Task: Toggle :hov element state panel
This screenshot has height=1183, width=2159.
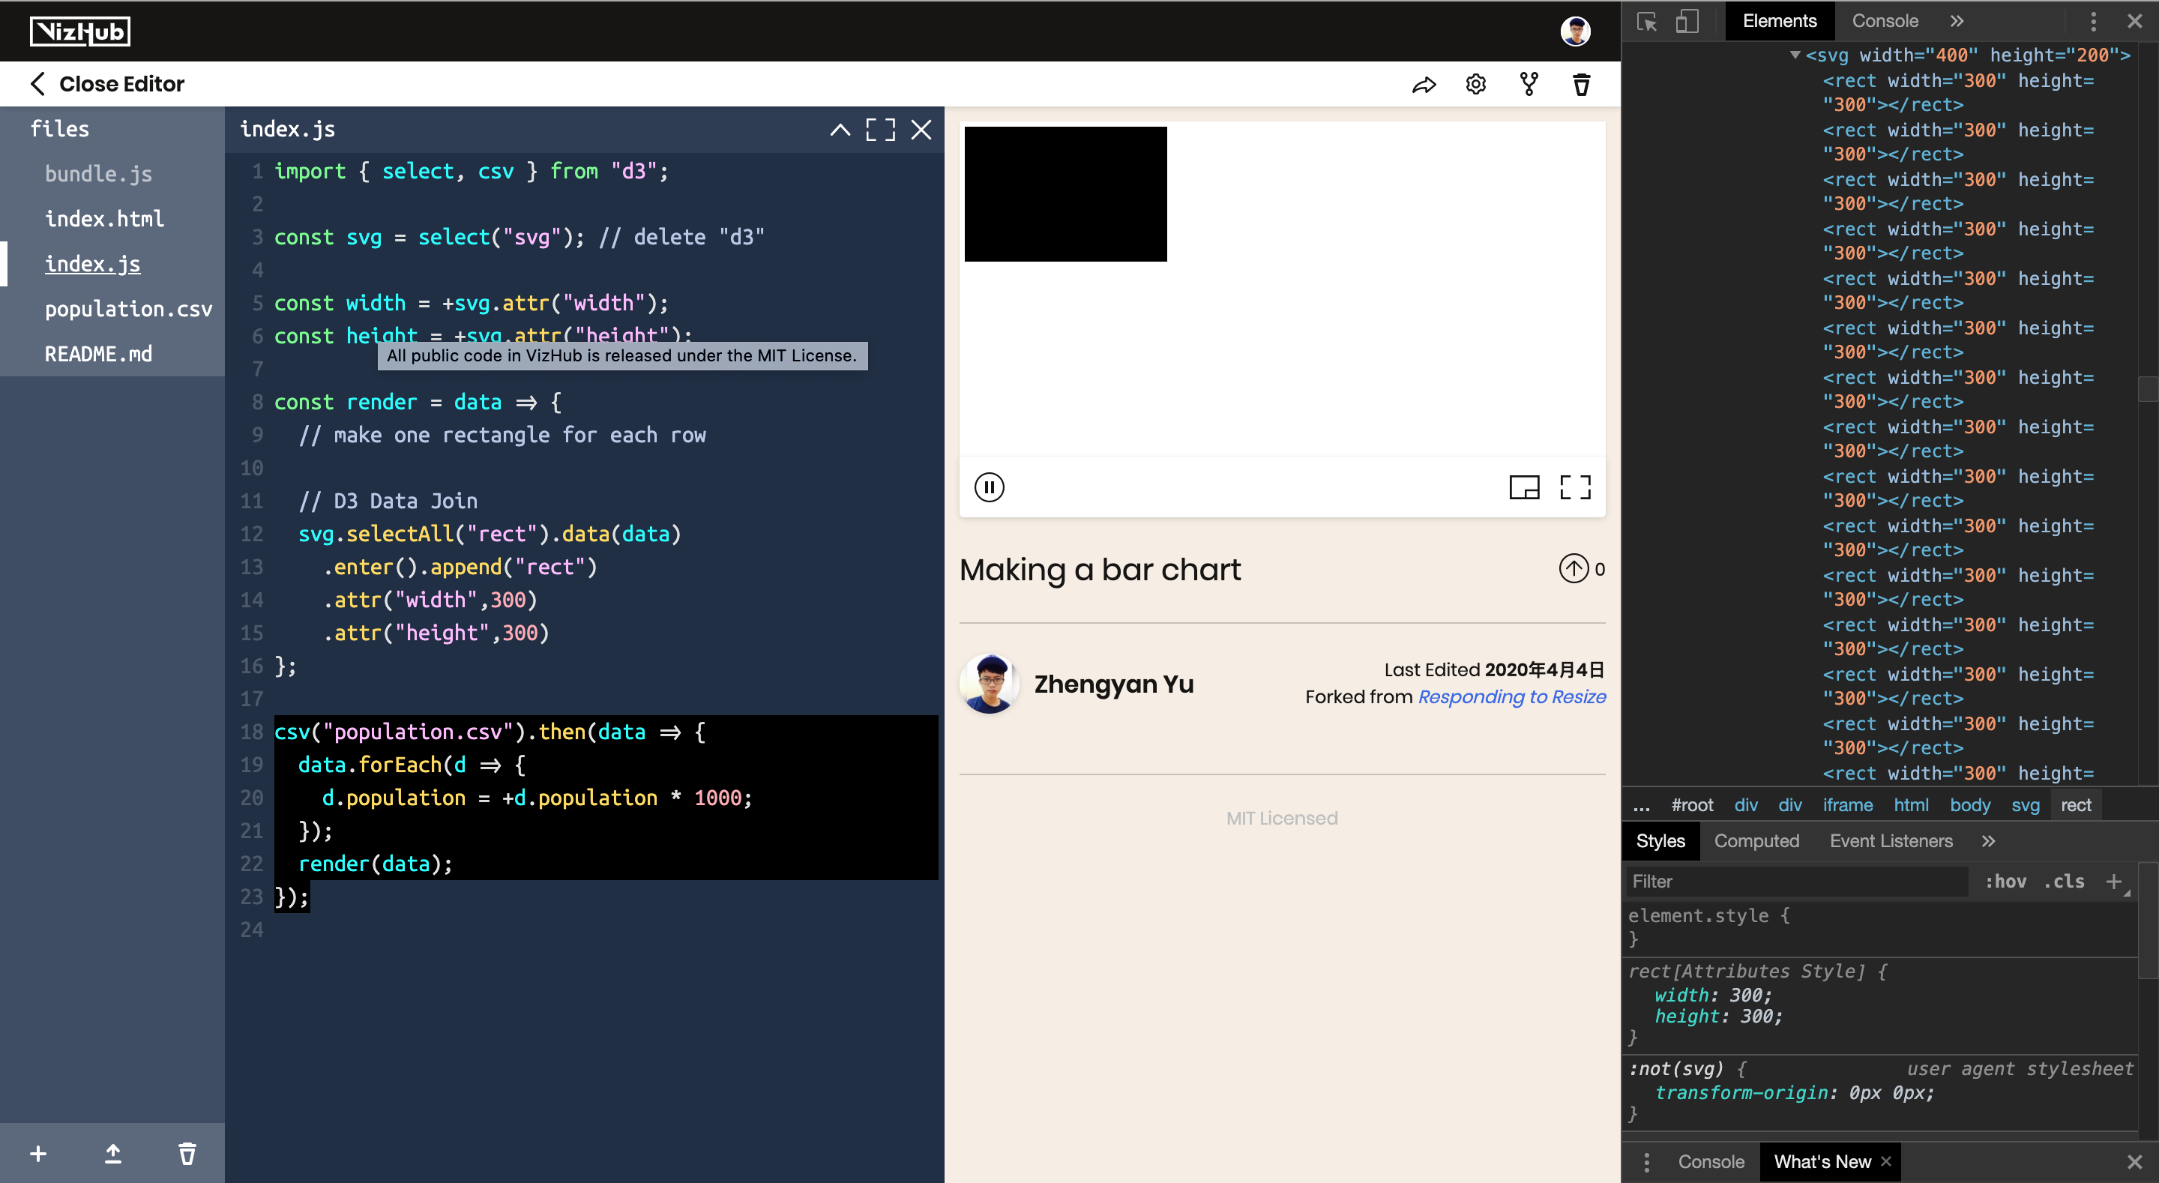Action: click(2005, 881)
